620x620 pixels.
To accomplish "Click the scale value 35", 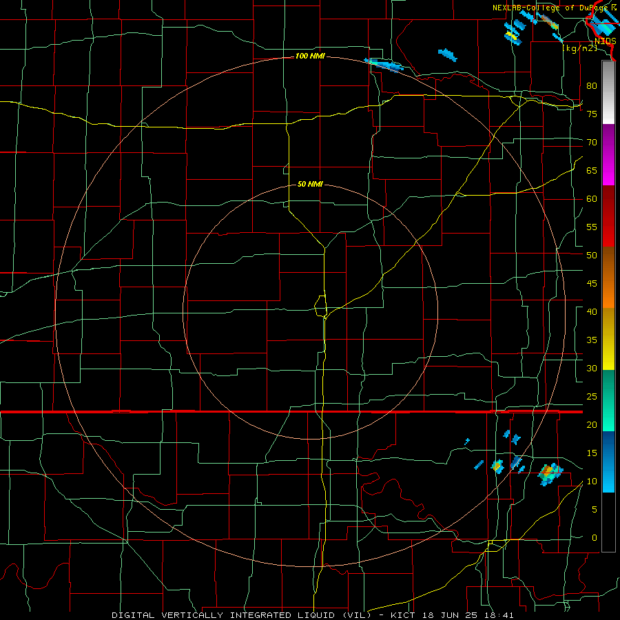I will pos(592,340).
